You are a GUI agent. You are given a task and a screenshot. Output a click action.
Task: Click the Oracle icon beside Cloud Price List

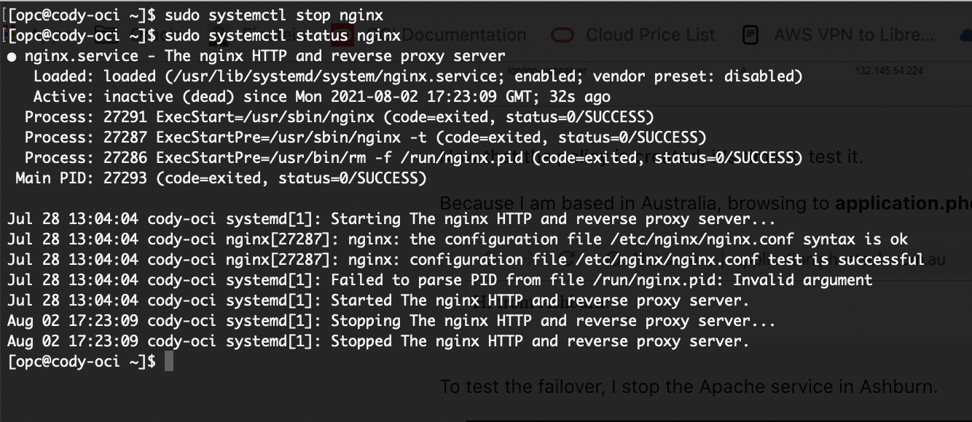point(562,35)
